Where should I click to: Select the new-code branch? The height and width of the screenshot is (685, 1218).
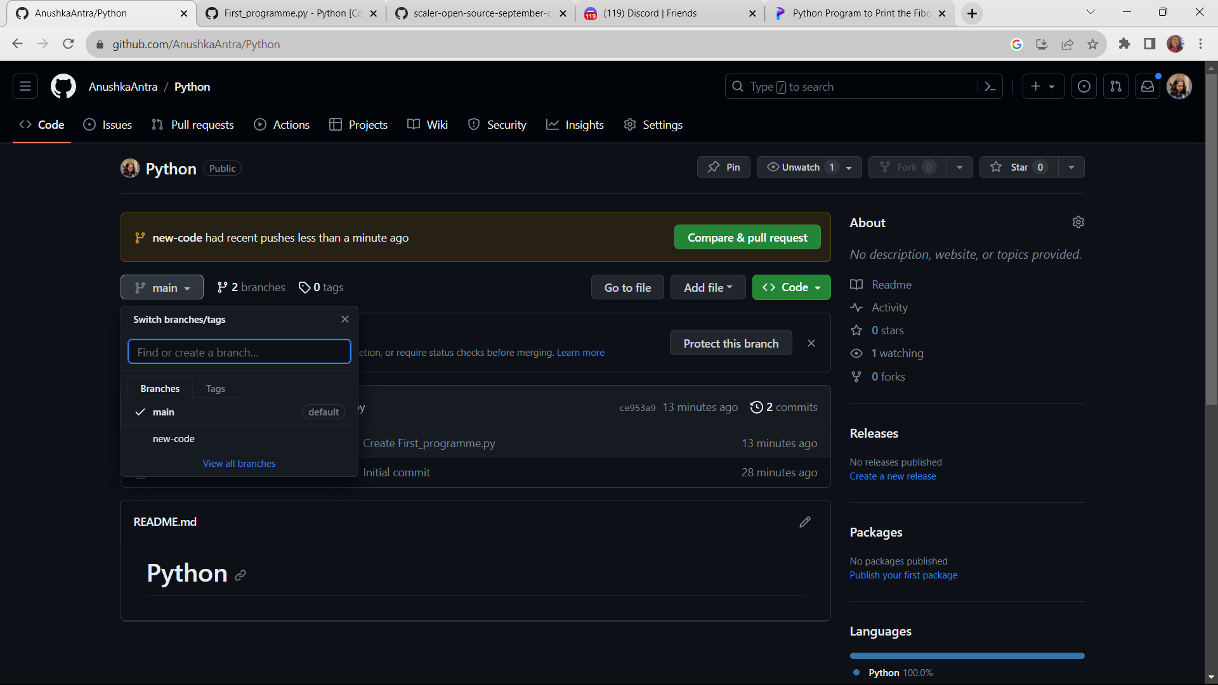pos(173,438)
